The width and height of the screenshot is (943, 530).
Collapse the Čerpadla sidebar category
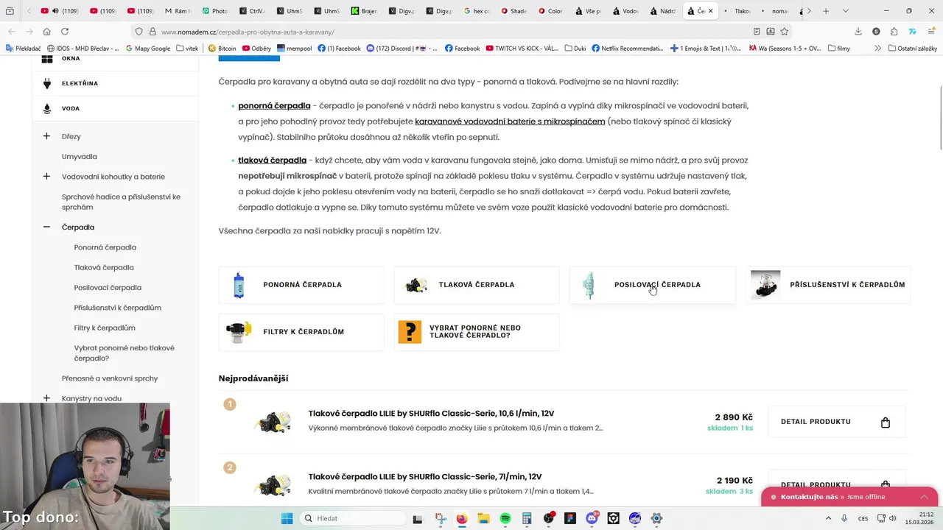pyautogui.click(x=46, y=227)
